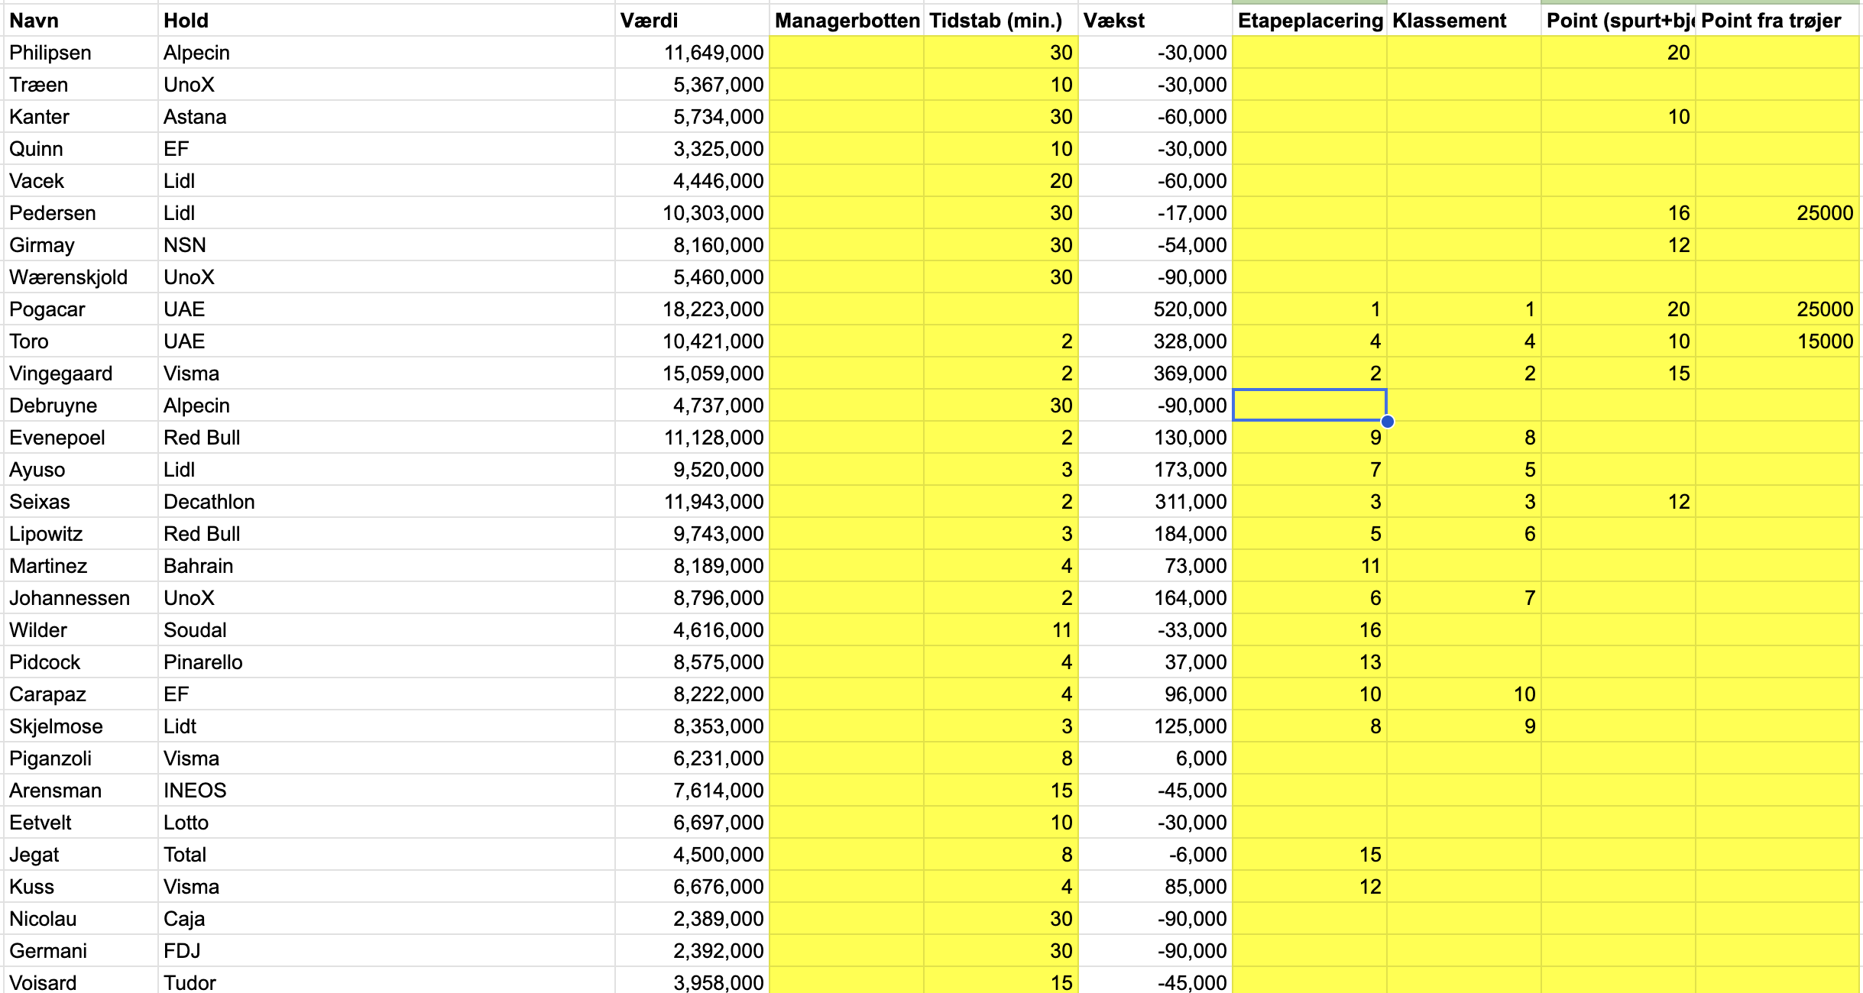Viewport: 1863px width, 993px height.
Task: Click the Vingegaard name cell
Action: [x=80, y=374]
